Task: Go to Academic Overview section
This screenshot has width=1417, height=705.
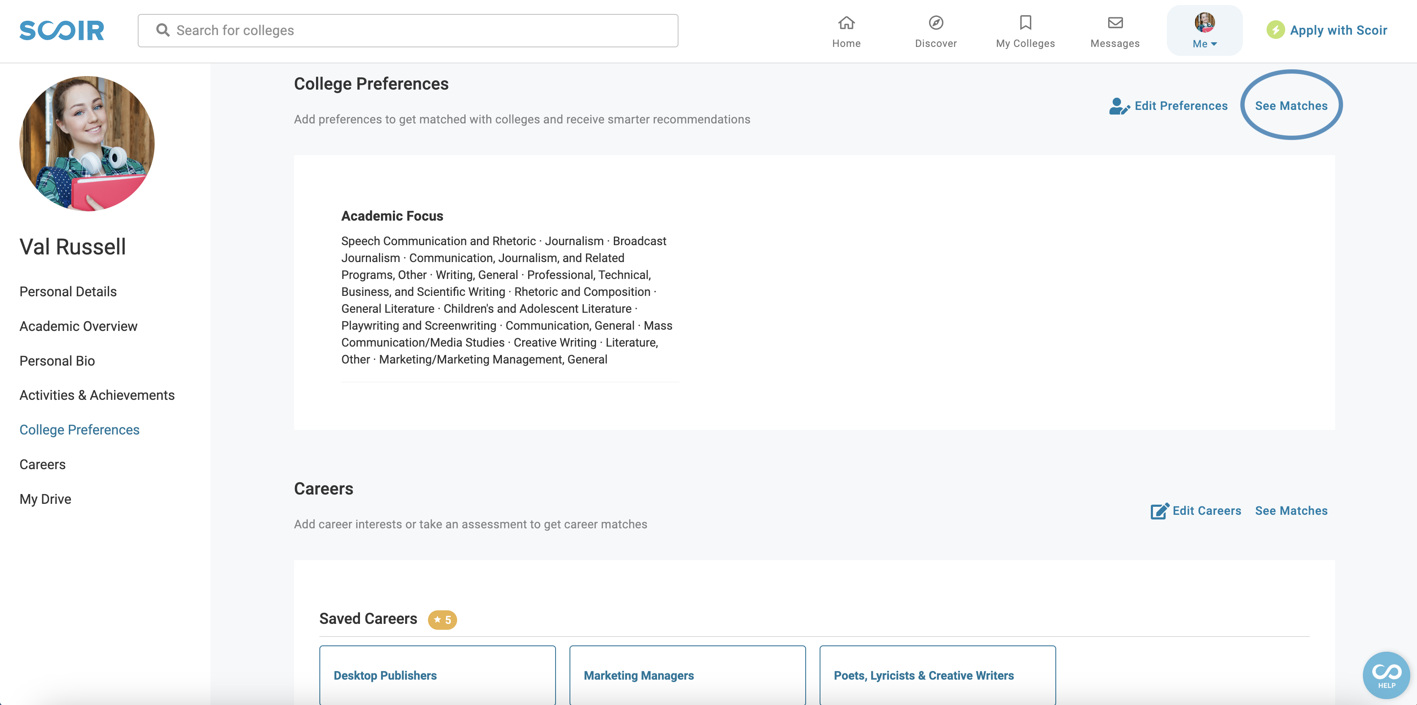Action: (78, 326)
